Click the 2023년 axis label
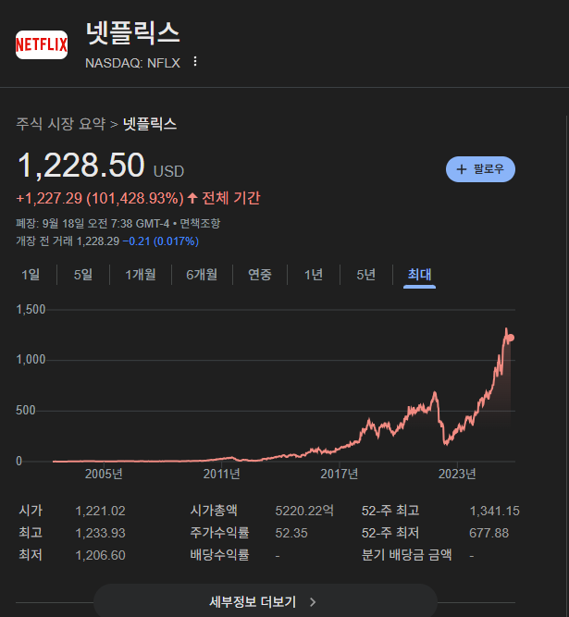Viewport: 569px width, 617px height. (x=457, y=474)
